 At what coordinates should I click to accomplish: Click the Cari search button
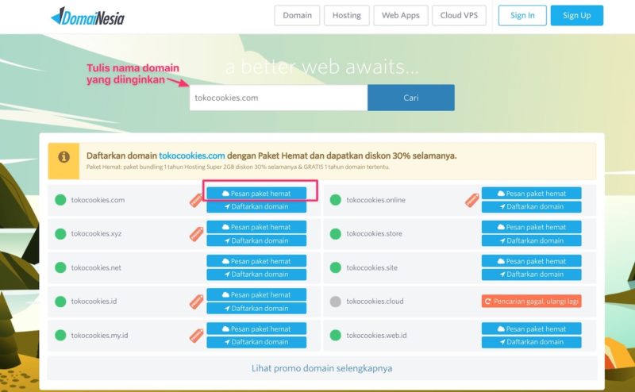(411, 98)
